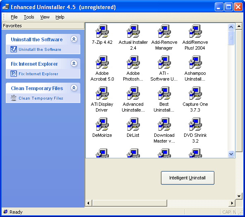The image size is (245, 217).
Task: Click the Fix Internet Explorer link
Action: (x=38, y=74)
